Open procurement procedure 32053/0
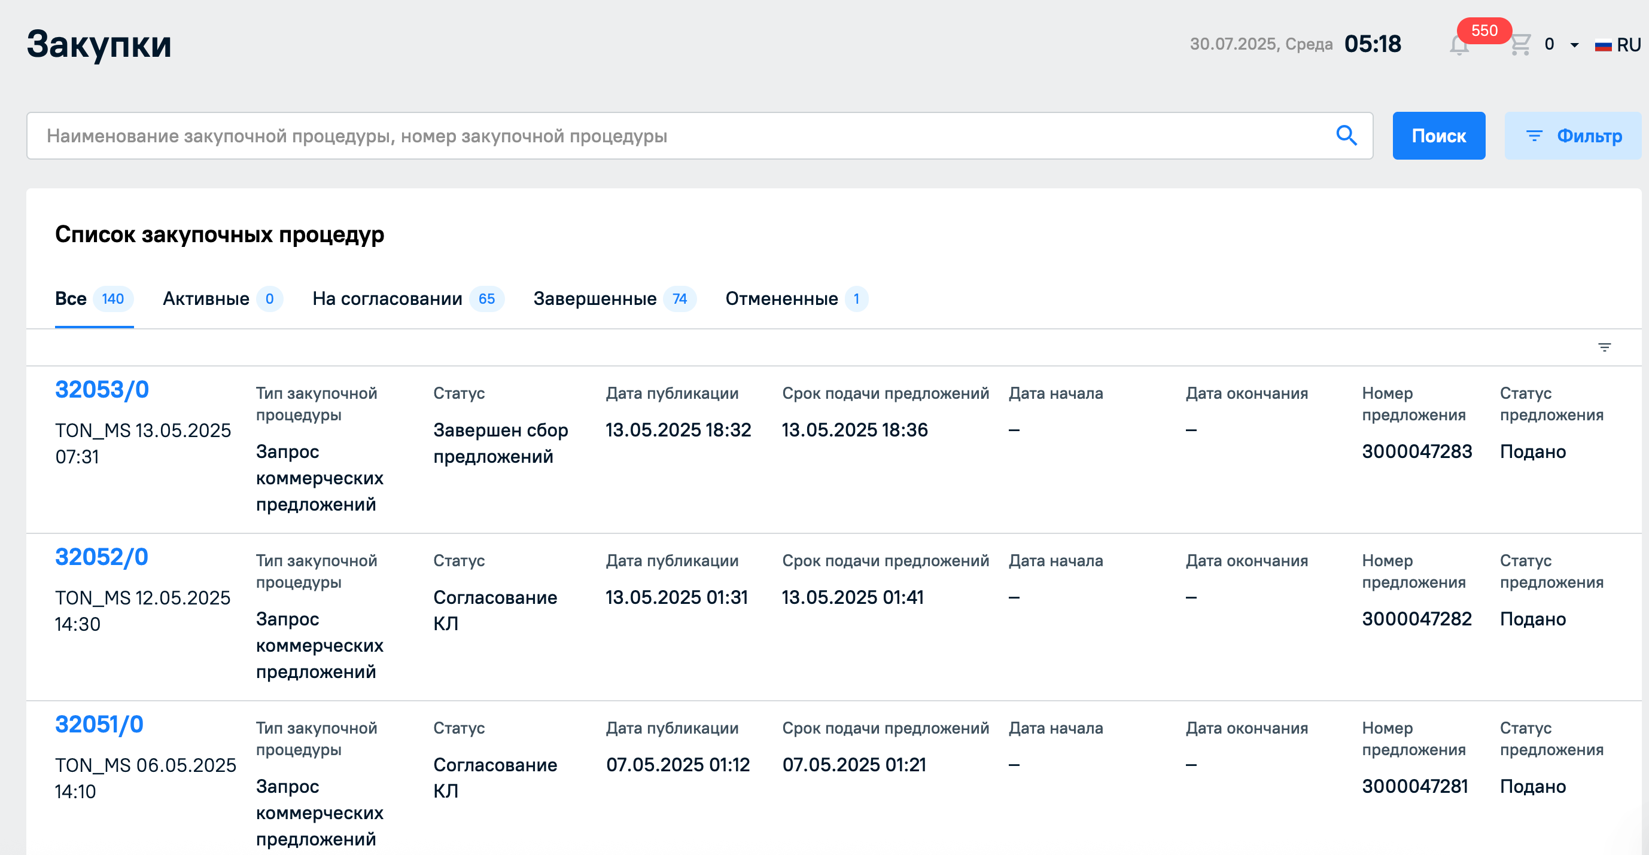 pyautogui.click(x=102, y=389)
